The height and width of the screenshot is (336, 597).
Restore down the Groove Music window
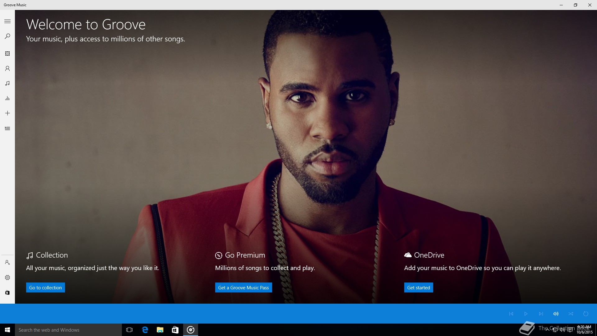(x=576, y=5)
